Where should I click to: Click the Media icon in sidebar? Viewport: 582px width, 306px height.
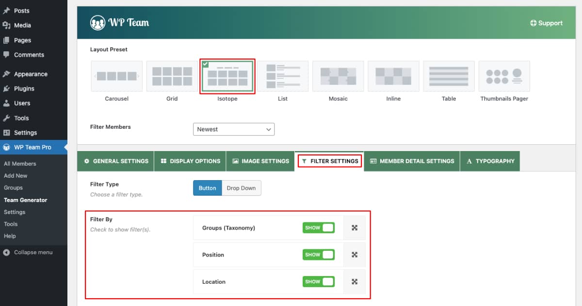click(x=6, y=25)
